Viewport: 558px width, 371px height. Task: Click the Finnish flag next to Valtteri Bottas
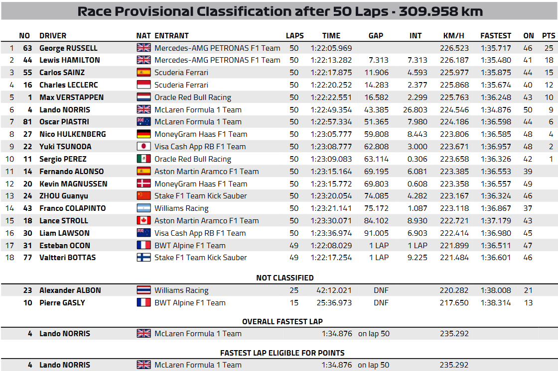pos(143,258)
